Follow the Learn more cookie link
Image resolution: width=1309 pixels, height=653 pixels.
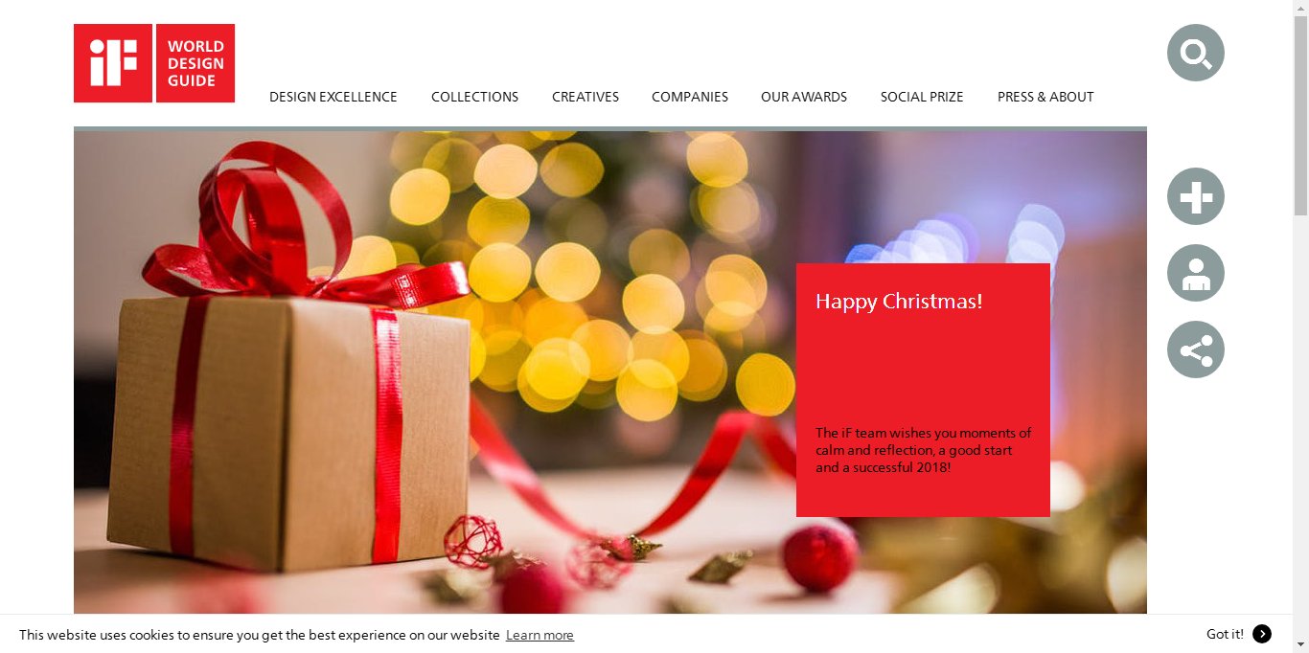(x=540, y=635)
